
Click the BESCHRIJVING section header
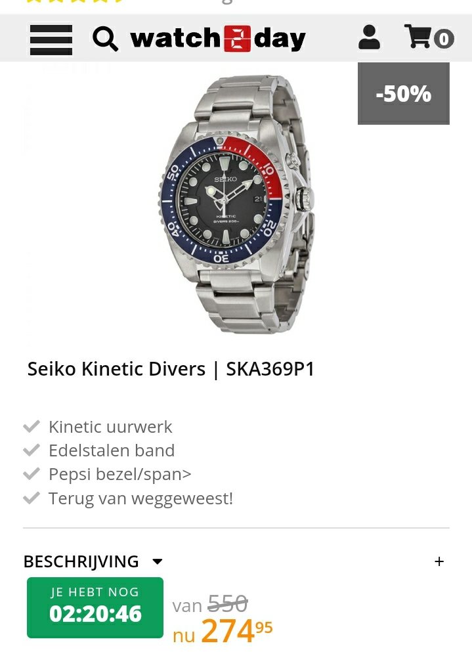(x=81, y=561)
